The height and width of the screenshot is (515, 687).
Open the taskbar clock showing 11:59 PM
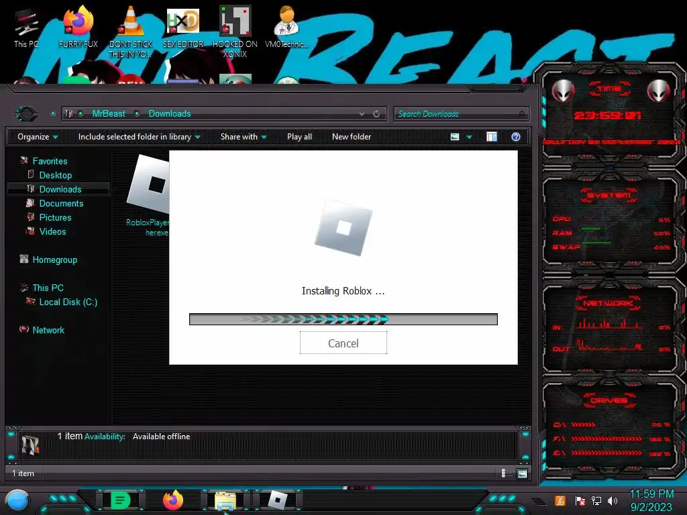651,500
